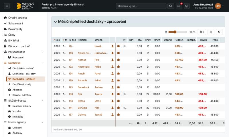Sort by ID oso column header
This screenshot has height=137, width=229.
(x=72, y=40)
